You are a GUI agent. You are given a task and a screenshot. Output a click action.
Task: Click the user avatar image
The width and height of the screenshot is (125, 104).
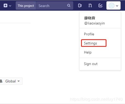(x=111, y=6)
